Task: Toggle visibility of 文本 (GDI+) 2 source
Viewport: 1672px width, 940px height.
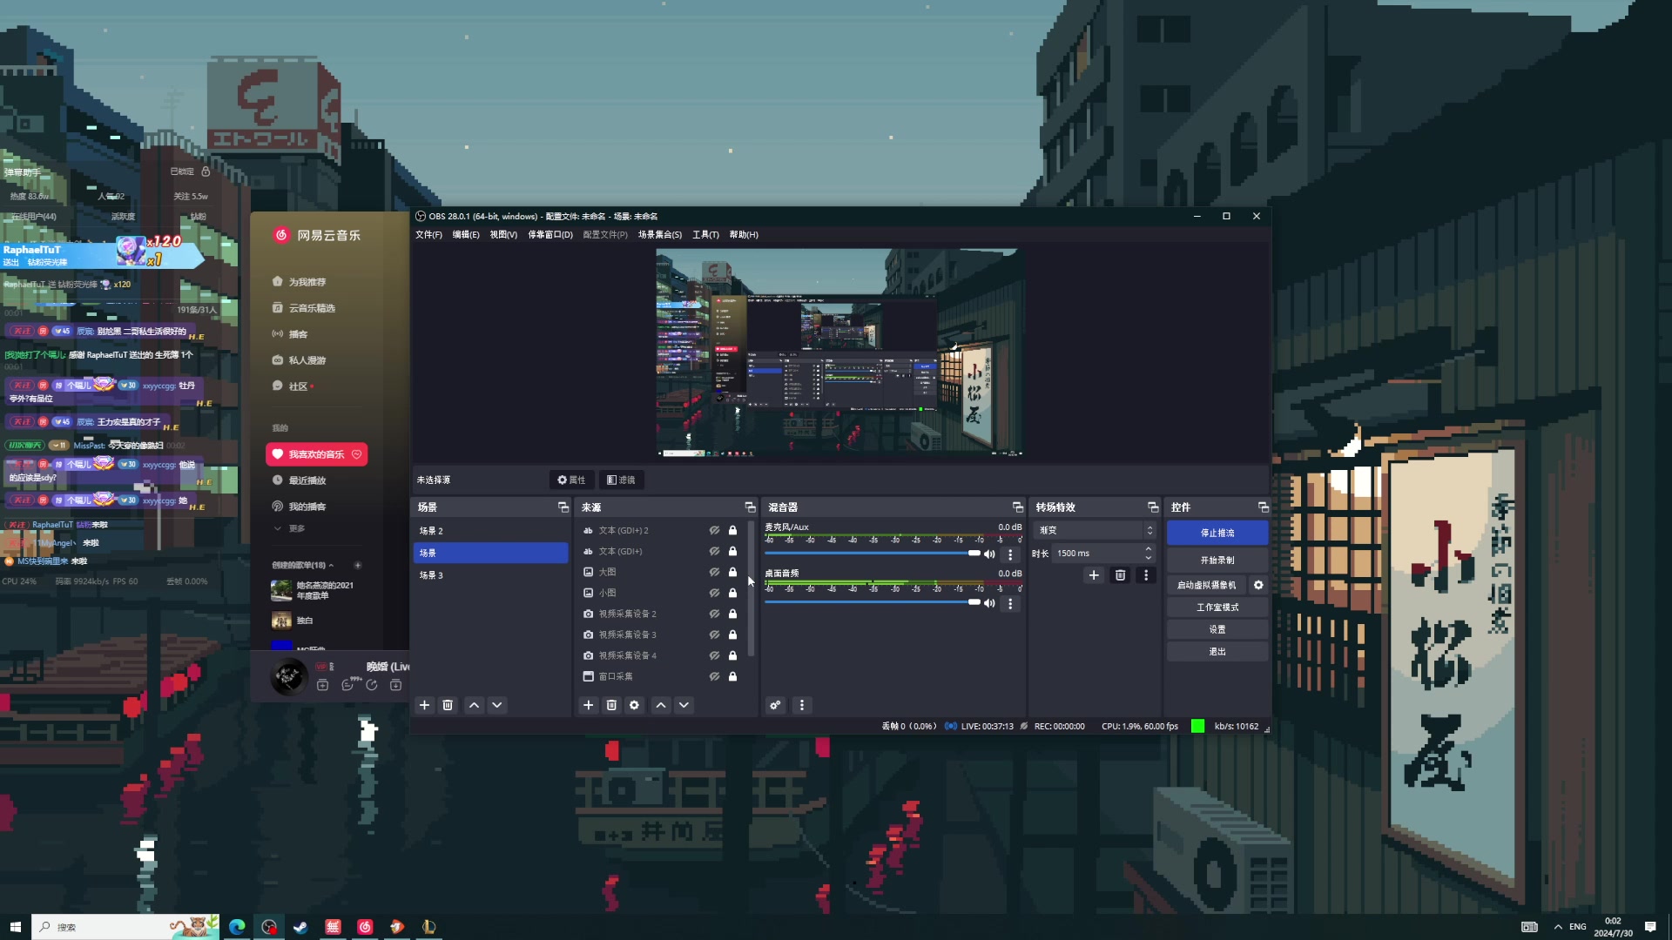Action: point(714,530)
